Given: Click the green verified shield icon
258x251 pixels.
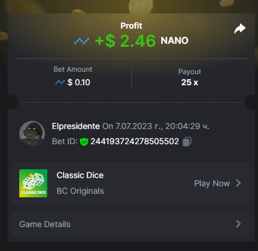Looking at the screenshot, I should [84, 142].
